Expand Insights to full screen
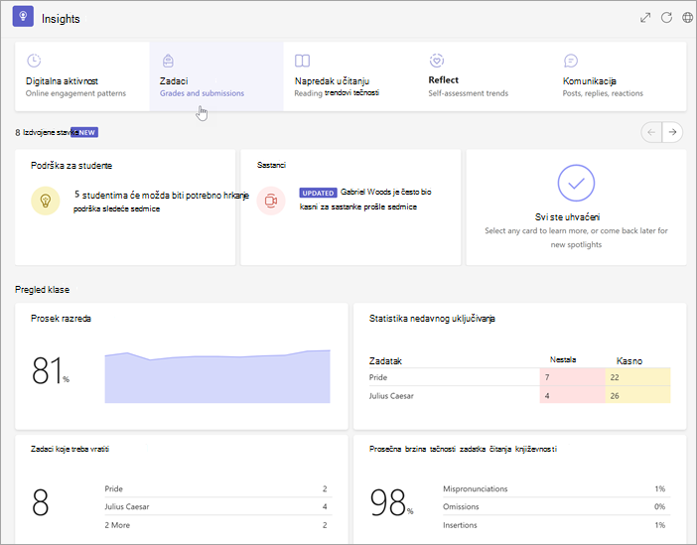Image resolution: width=697 pixels, height=545 pixels. click(645, 18)
